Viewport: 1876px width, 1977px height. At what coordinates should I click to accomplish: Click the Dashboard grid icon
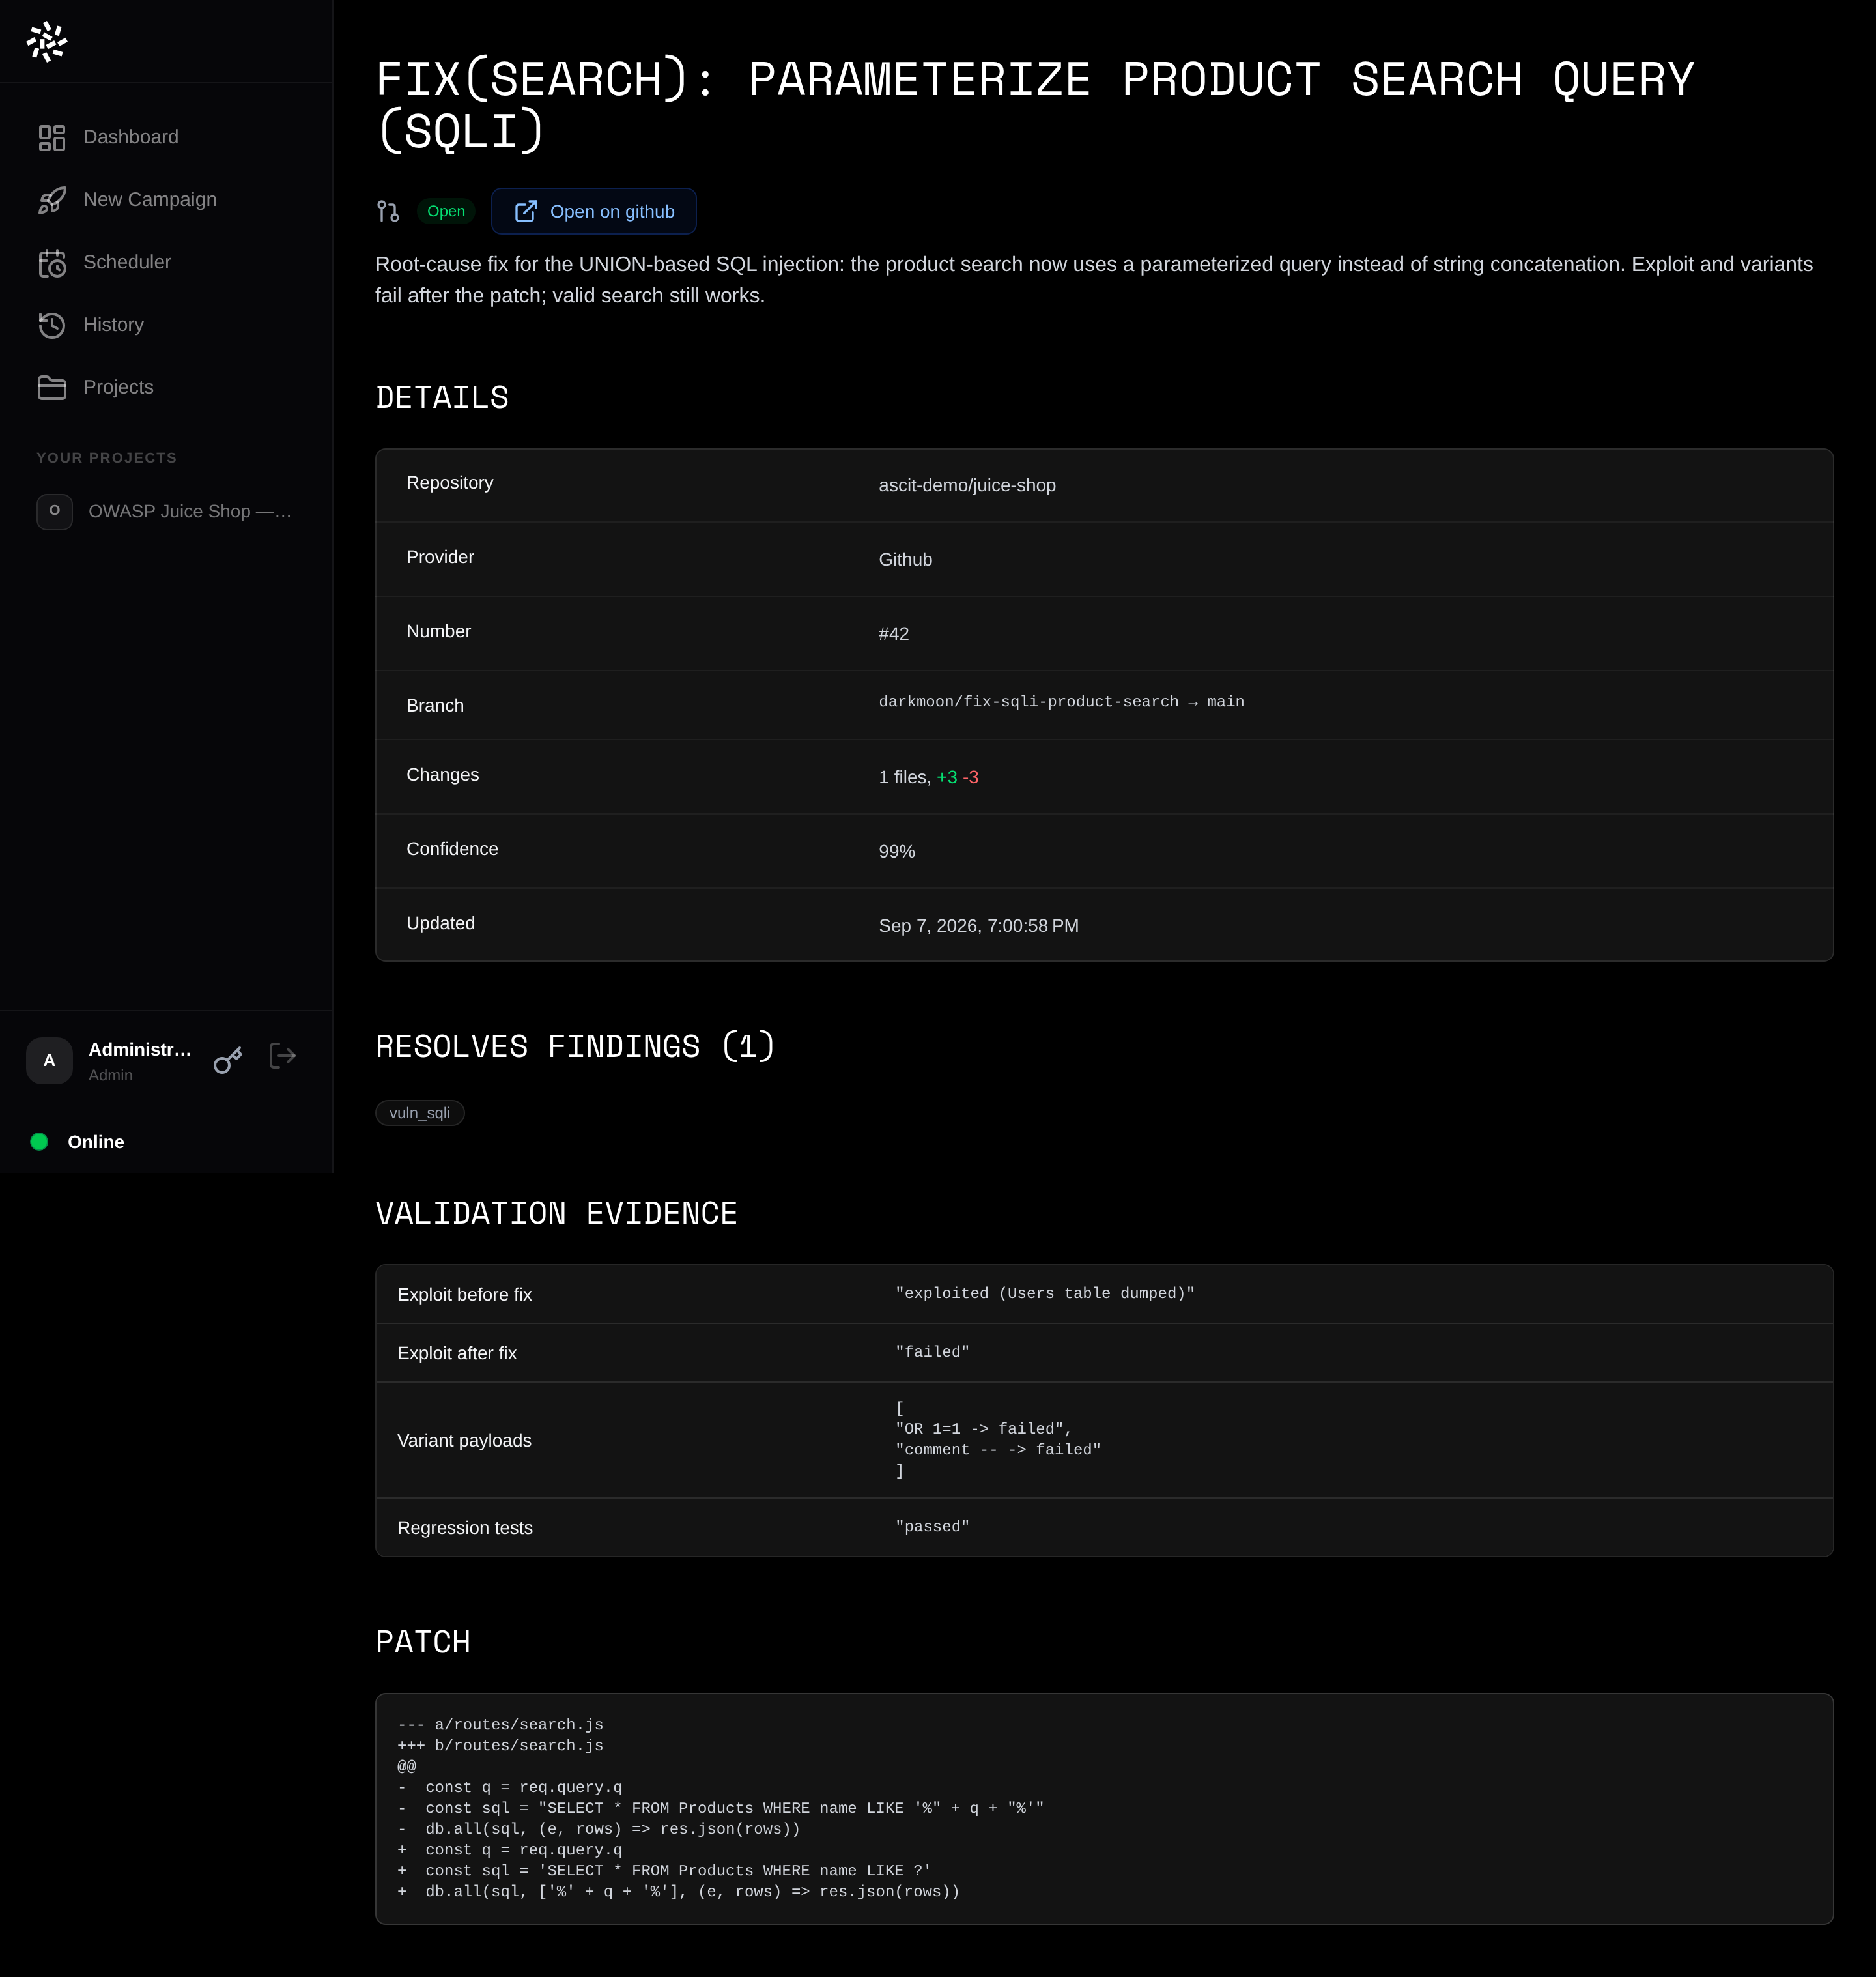[x=52, y=138]
